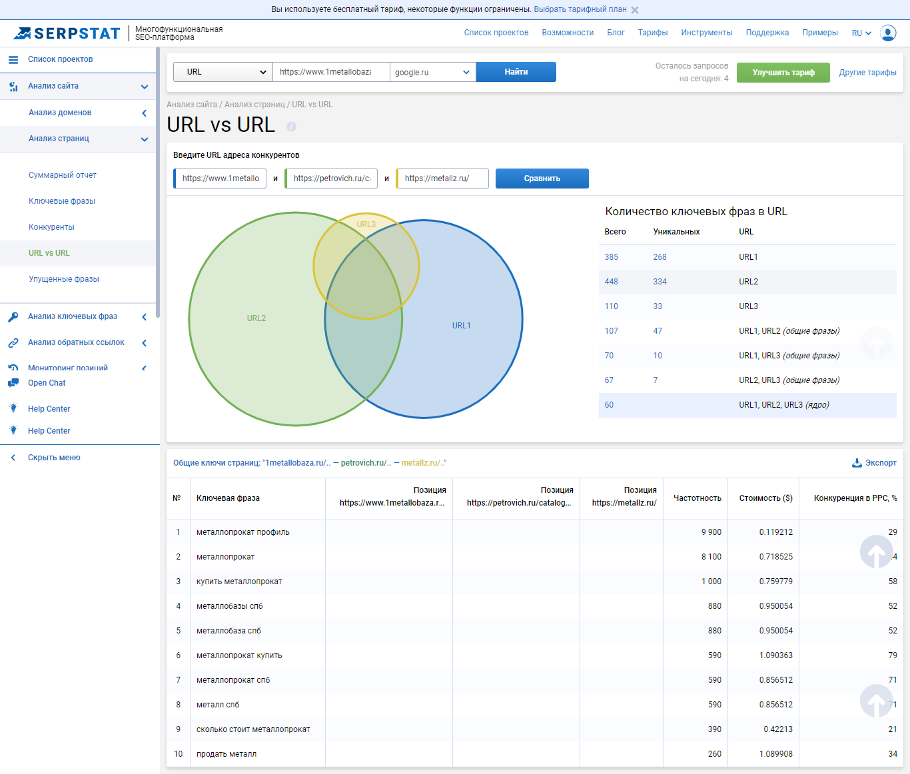Open Ключевые фразы in the sidebar
910x774 pixels.
pos(62,201)
